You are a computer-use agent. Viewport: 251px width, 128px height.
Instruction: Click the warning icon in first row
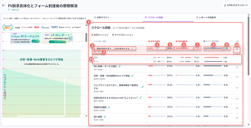94,48
